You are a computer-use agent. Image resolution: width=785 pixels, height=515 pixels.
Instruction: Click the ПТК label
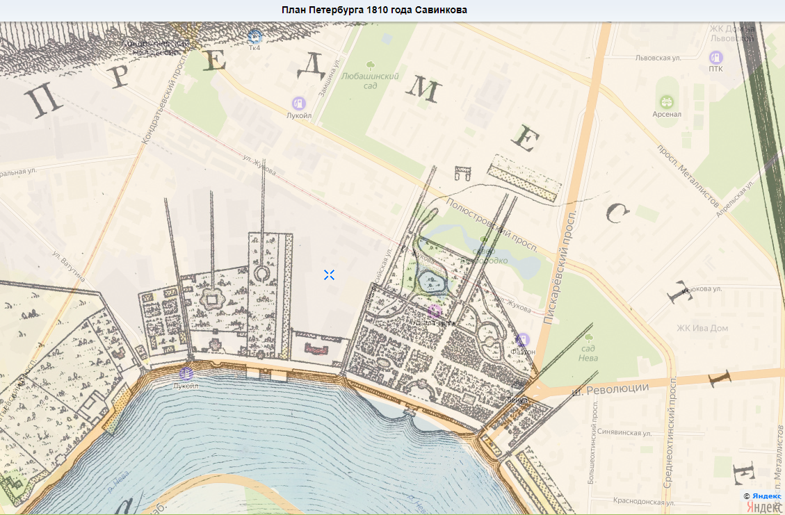coord(716,69)
